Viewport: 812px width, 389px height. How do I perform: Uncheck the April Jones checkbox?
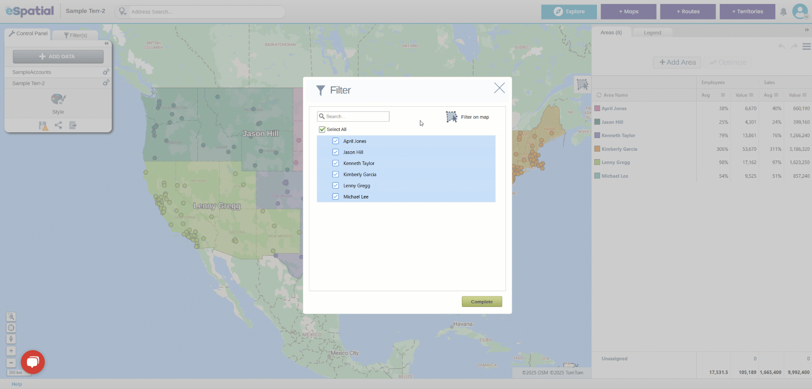point(336,141)
